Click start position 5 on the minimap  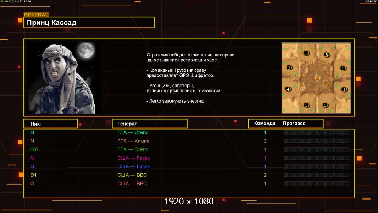(306, 105)
